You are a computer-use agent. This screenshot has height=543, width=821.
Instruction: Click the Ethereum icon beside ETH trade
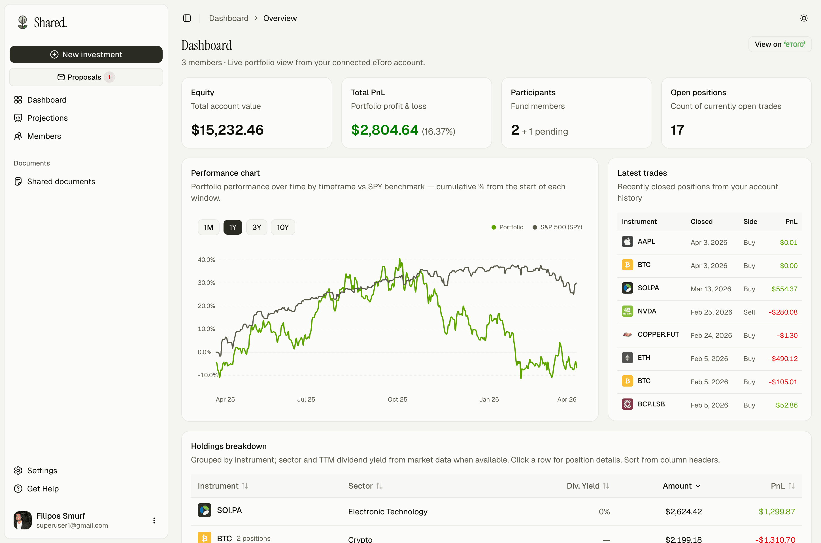pos(627,357)
